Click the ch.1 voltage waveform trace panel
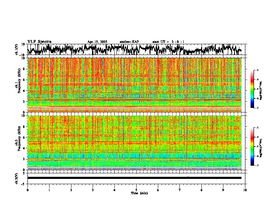The width and height of the screenshot is (276, 213). point(137,49)
